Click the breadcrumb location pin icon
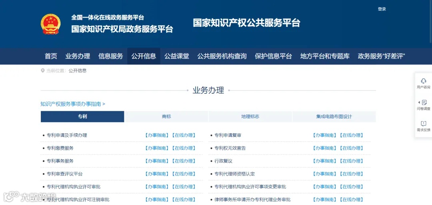The width and height of the screenshot is (432, 205). [42, 70]
